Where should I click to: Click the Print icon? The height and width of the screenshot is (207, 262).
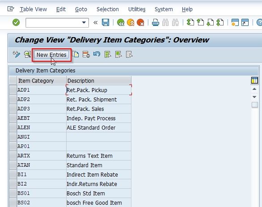pos(156,22)
